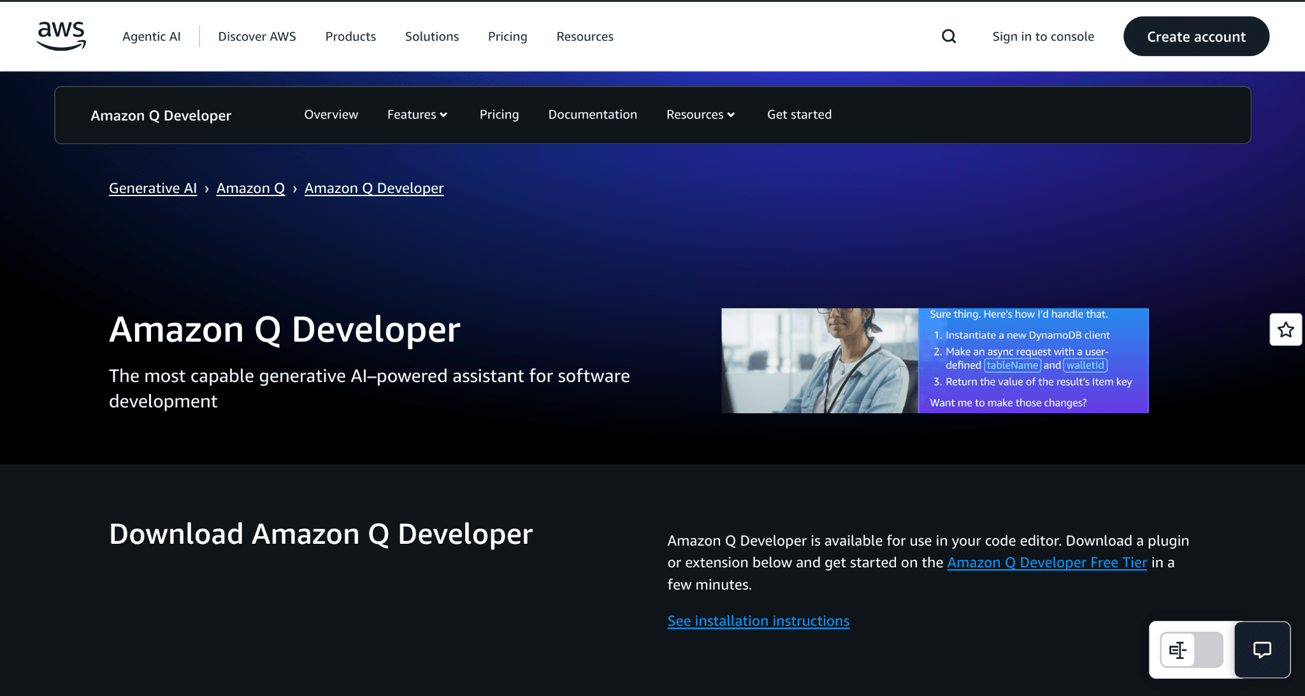Open Get started in subnav

click(x=799, y=115)
